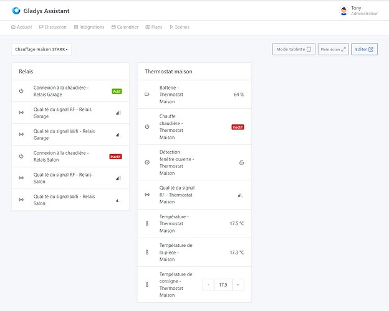The width and height of the screenshot is (389, 311).
Task: Decrease setpoint temperature with minus button
Action: pos(208,285)
